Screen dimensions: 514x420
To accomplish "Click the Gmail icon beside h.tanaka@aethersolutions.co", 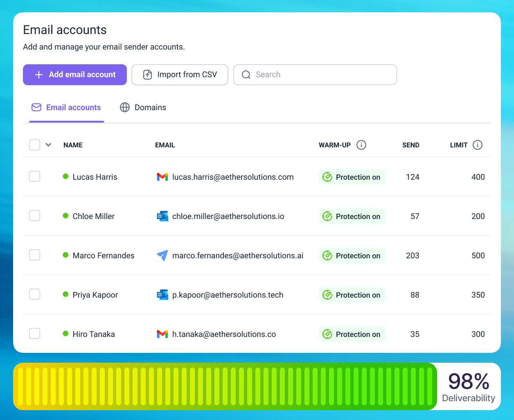I will point(162,334).
